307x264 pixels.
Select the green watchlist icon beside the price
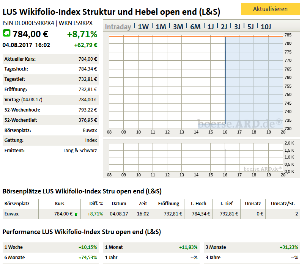(6, 33)
